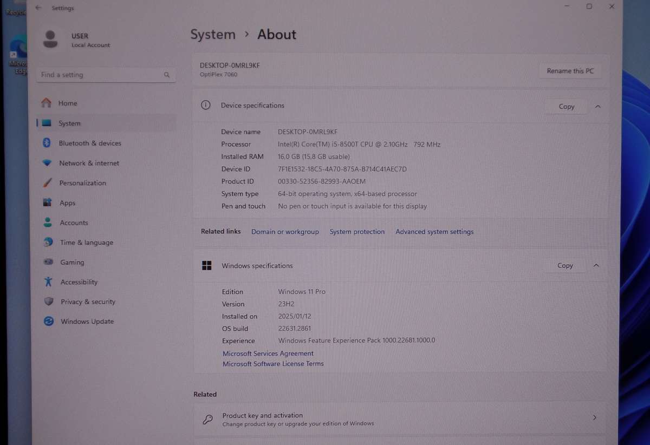650x445 pixels.
Task: Open Time & language settings
Action: pyautogui.click(x=87, y=243)
